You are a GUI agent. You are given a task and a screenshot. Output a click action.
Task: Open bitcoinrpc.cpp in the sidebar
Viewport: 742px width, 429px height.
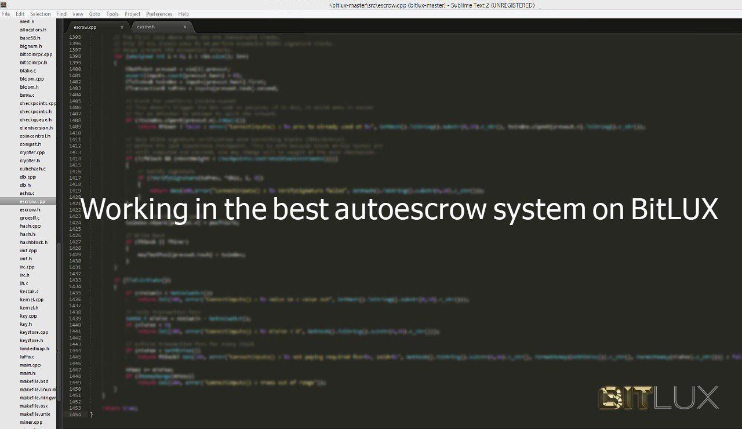[36, 54]
